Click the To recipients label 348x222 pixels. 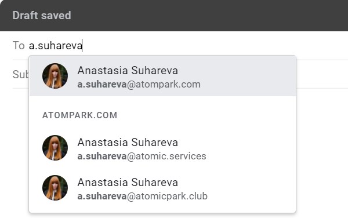(19, 46)
